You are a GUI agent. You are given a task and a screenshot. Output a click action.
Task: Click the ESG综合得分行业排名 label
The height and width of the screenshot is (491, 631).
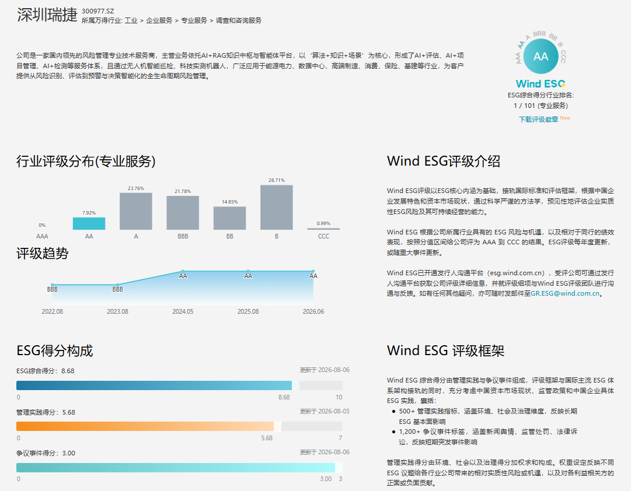pos(541,95)
